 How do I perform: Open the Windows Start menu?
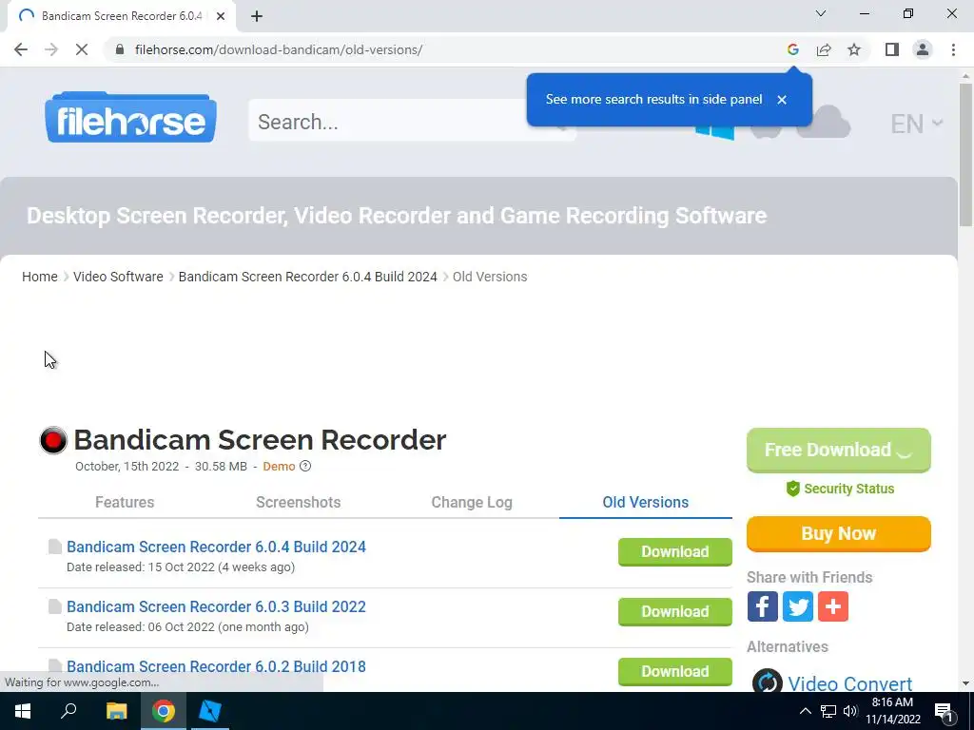click(x=23, y=711)
